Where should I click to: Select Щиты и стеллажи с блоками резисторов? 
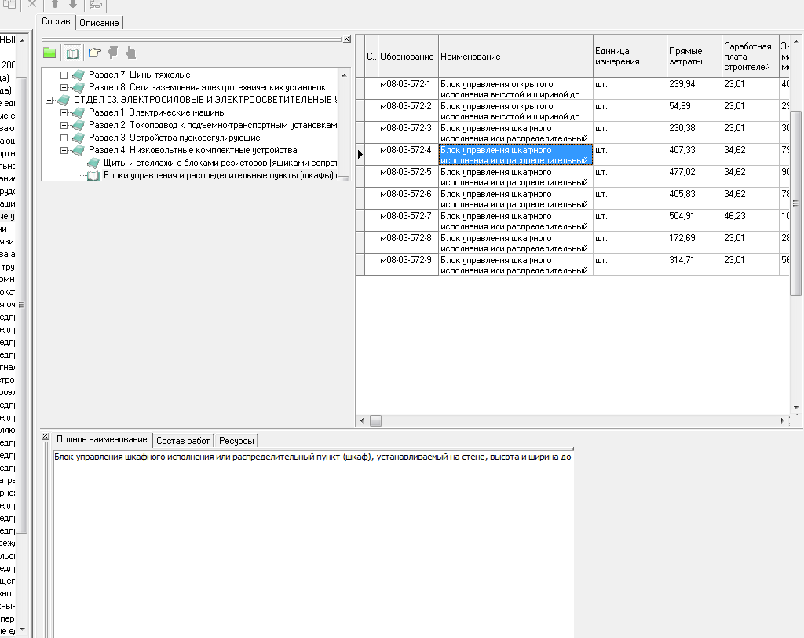coord(220,163)
